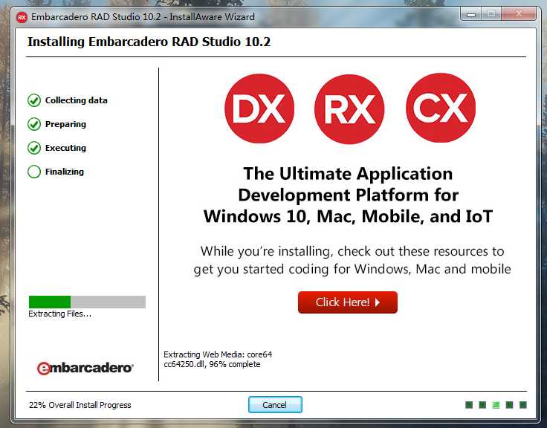Click 'cc64250.dll, 96% complete' text
The height and width of the screenshot is (428, 547).
[212, 364]
